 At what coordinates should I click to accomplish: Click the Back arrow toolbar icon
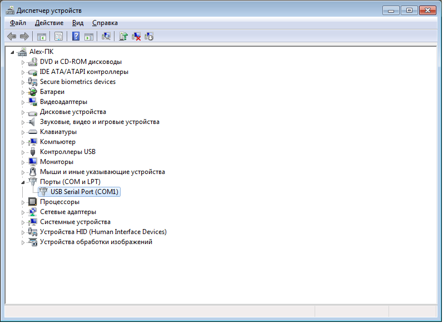(12, 37)
